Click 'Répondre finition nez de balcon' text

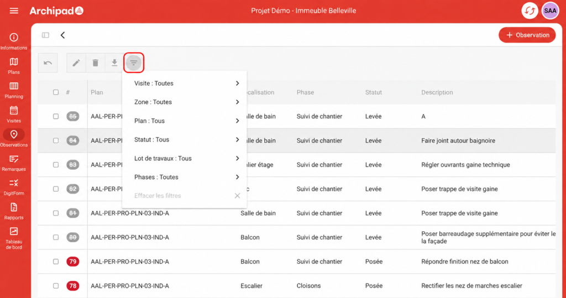point(464,262)
